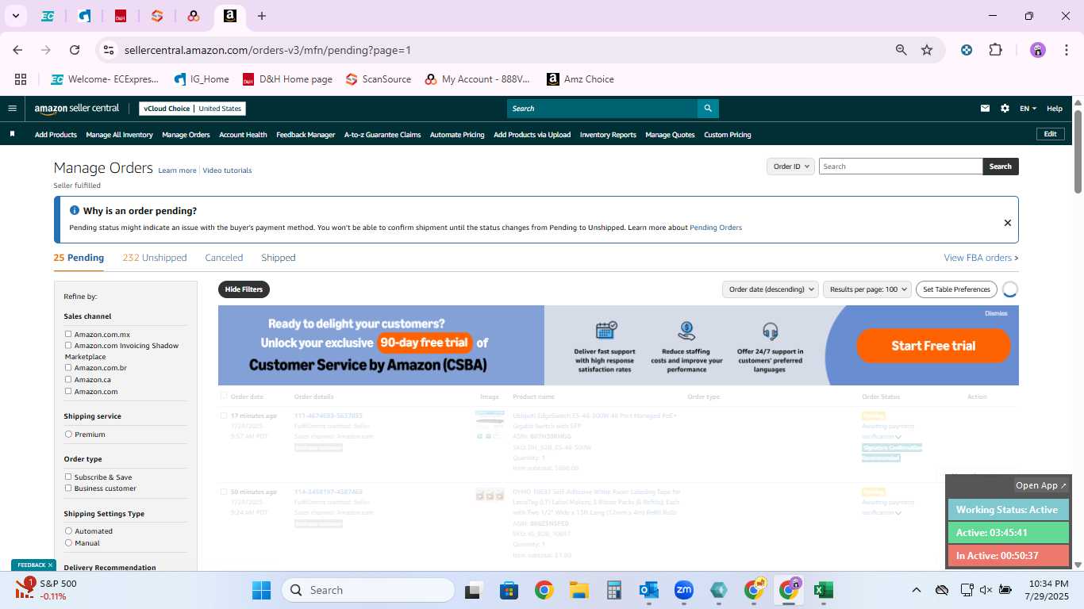Check the Amazon.com.br sales channel

tap(68, 368)
